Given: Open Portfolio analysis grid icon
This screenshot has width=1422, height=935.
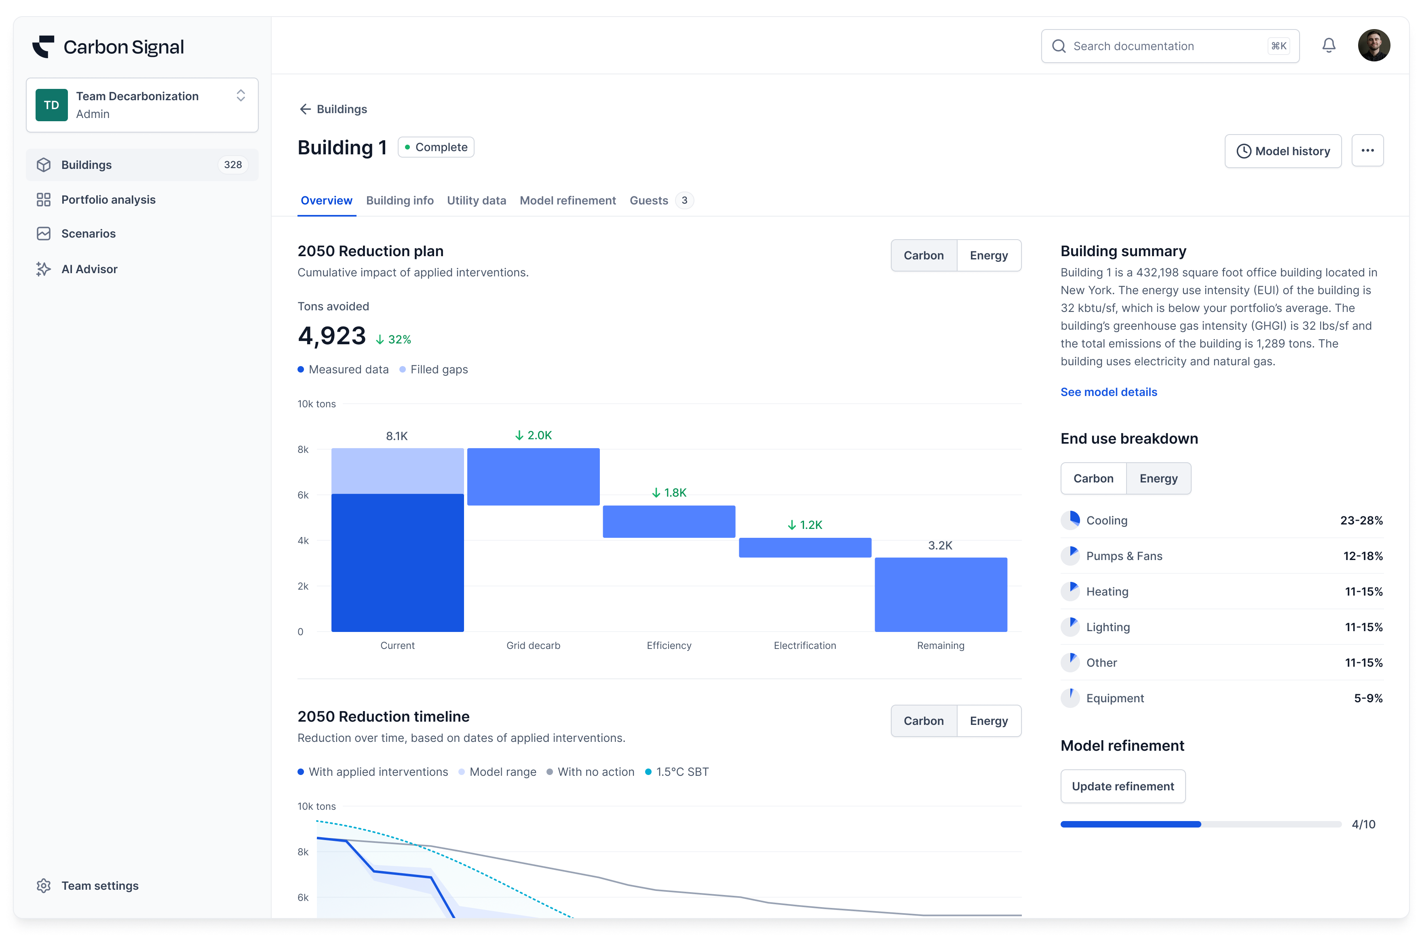Looking at the screenshot, I should pyautogui.click(x=44, y=200).
